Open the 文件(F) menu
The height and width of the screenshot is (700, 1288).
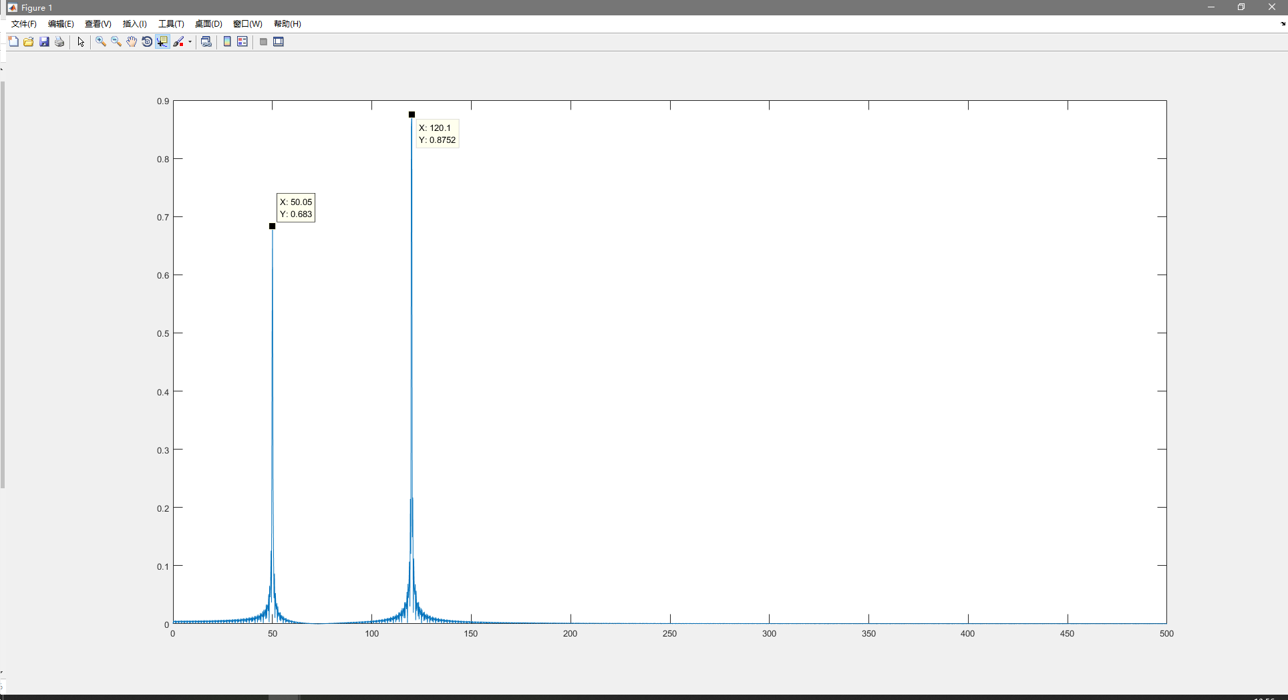pyautogui.click(x=24, y=24)
